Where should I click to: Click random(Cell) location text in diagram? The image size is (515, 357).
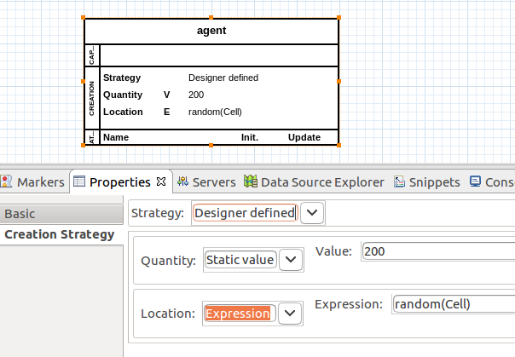tap(215, 112)
